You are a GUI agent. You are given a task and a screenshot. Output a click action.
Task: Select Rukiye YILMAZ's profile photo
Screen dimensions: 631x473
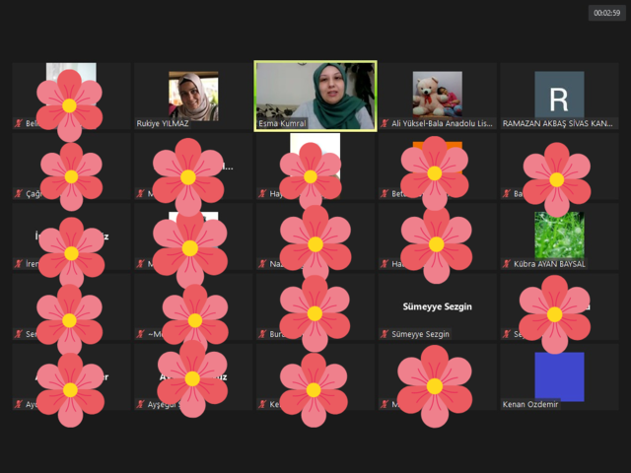(193, 97)
